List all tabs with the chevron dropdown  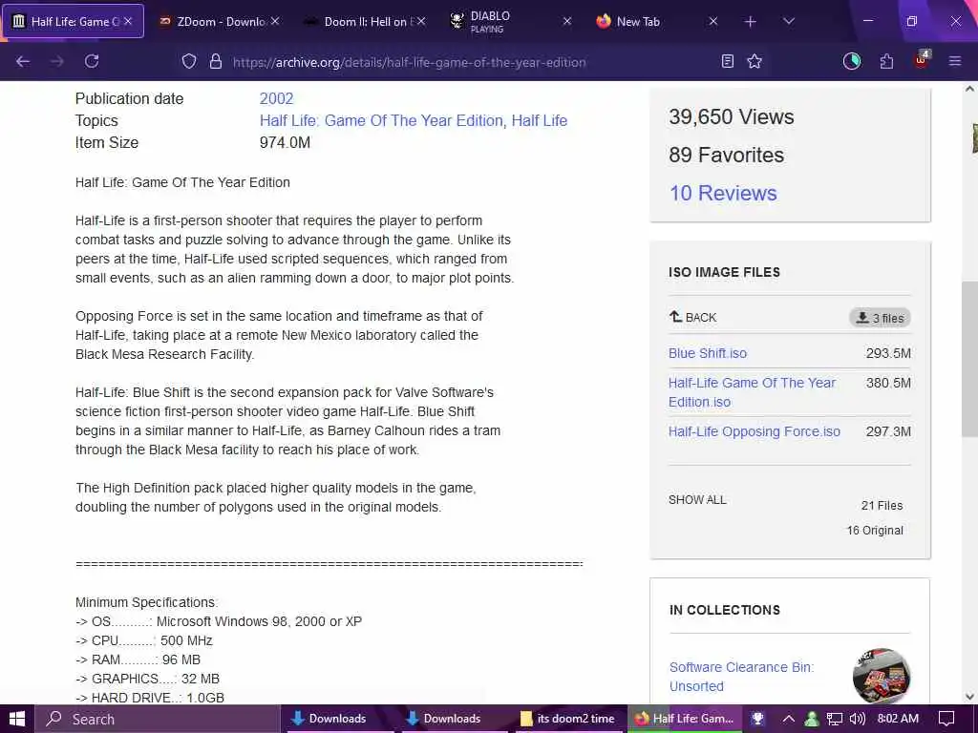789,21
